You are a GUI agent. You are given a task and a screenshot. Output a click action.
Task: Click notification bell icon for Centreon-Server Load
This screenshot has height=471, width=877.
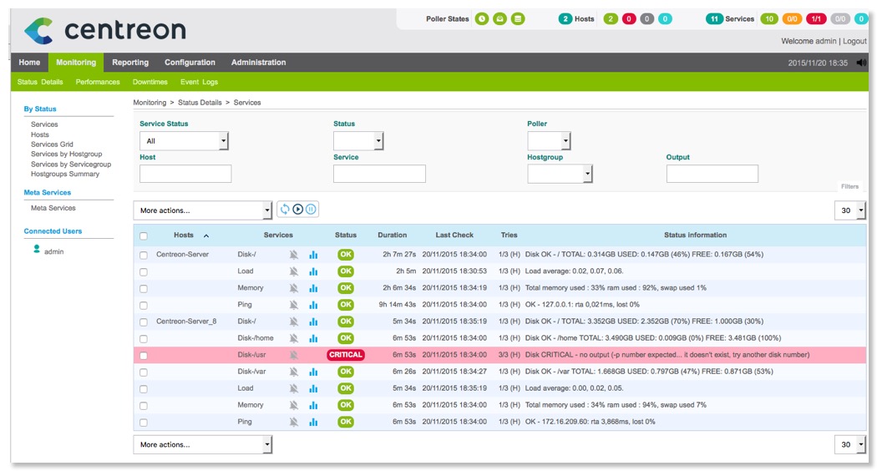294,271
